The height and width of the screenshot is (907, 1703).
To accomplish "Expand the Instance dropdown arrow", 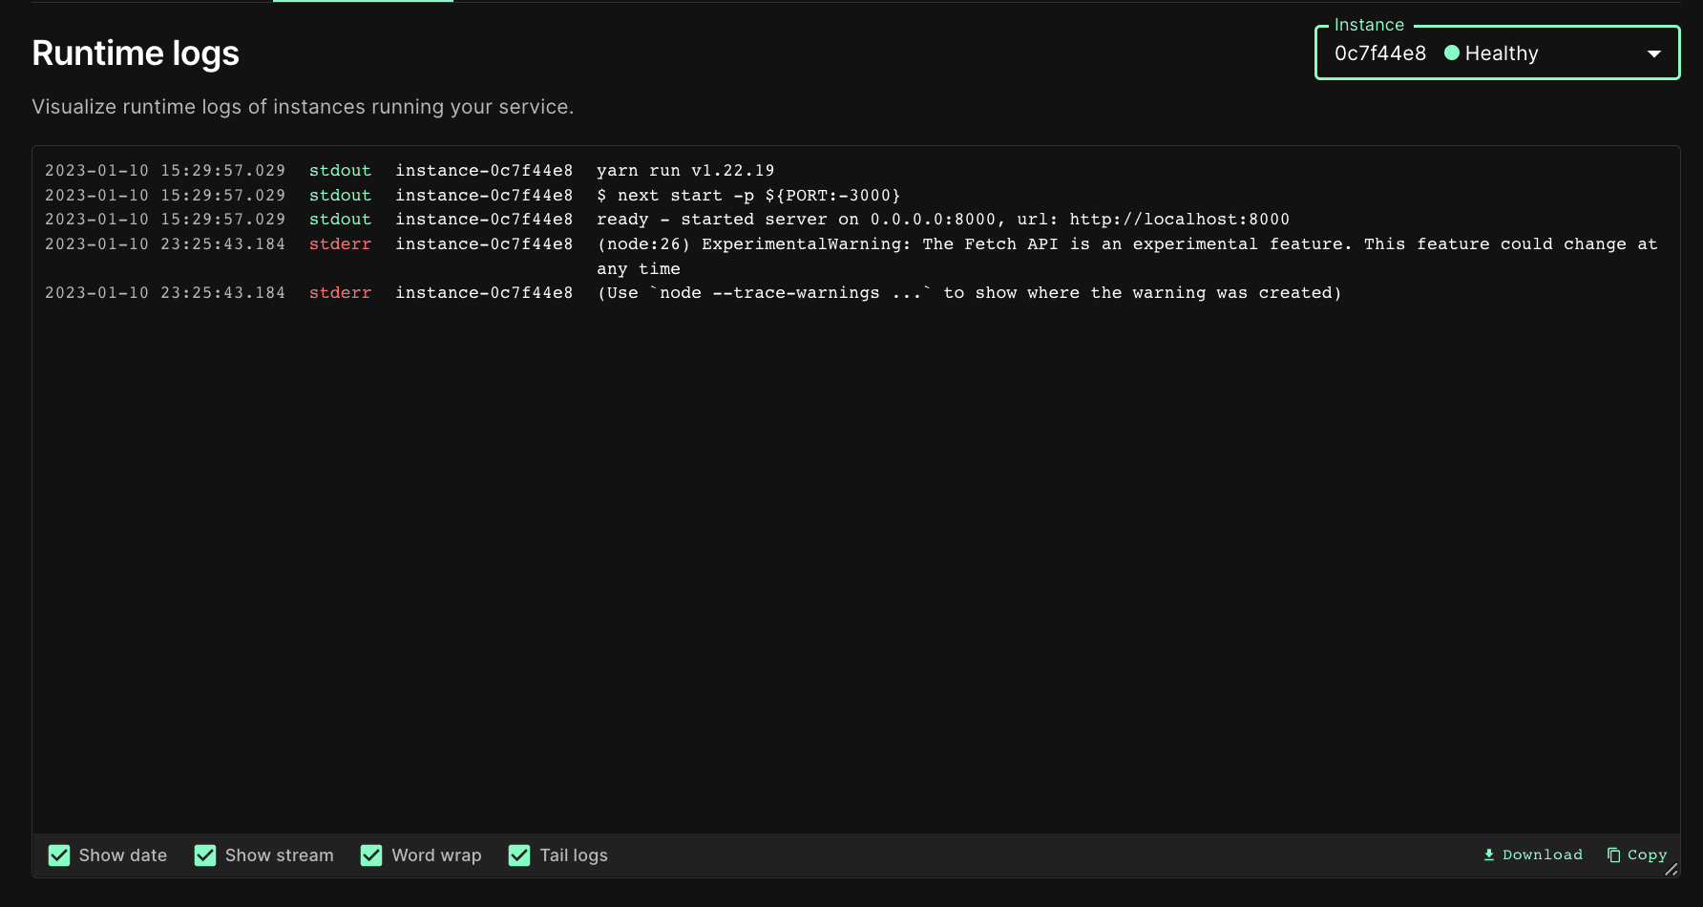I will point(1653,53).
